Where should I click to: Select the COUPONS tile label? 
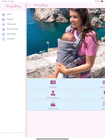pos(53,87)
